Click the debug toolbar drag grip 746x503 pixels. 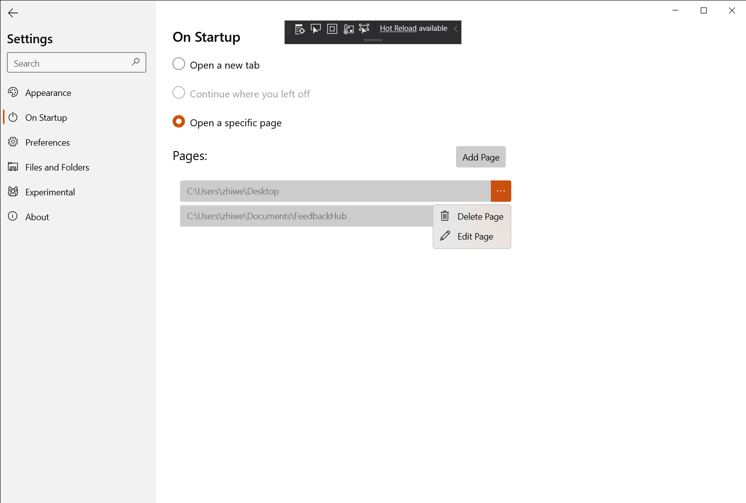[x=288, y=29]
